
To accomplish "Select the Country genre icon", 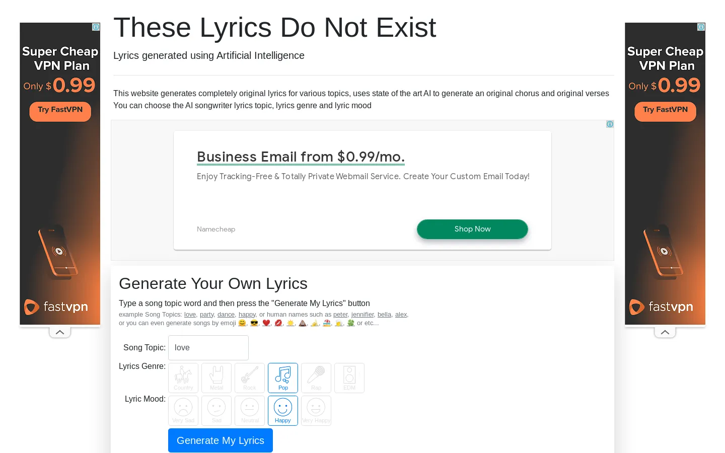I will 183,377.
